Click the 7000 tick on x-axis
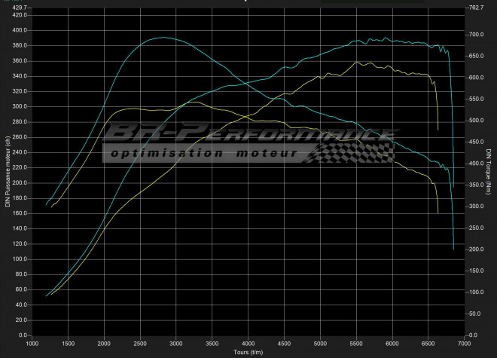This screenshot has height=358, width=497. (464, 344)
